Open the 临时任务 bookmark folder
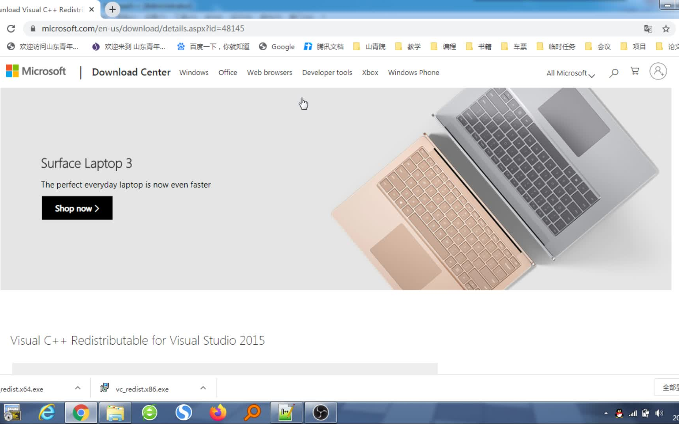The width and height of the screenshot is (679, 424). click(x=556, y=47)
